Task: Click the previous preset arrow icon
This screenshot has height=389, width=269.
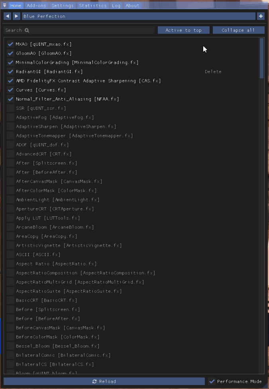Action: pos(7,16)
